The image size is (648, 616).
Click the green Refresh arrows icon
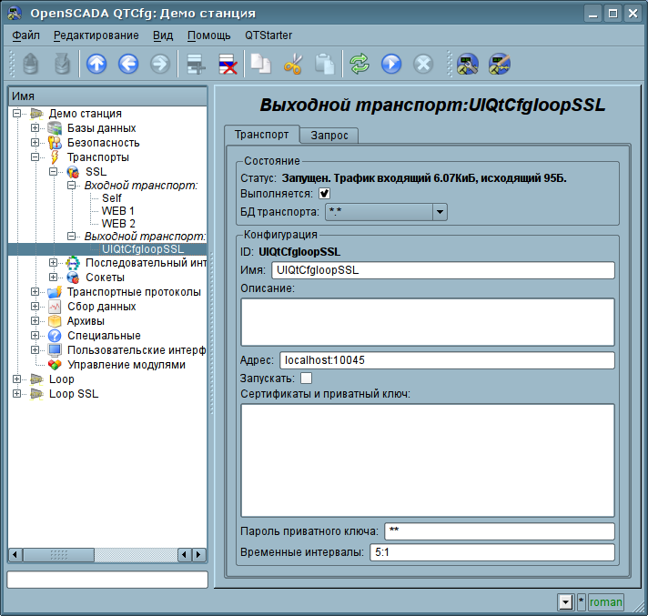(359, 64)
